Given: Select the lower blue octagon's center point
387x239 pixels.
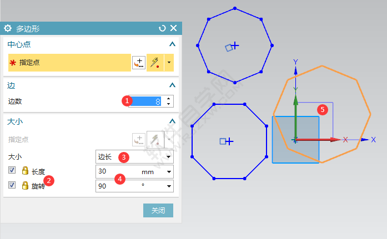Looking at the screenshot, I should pos(229,141).
